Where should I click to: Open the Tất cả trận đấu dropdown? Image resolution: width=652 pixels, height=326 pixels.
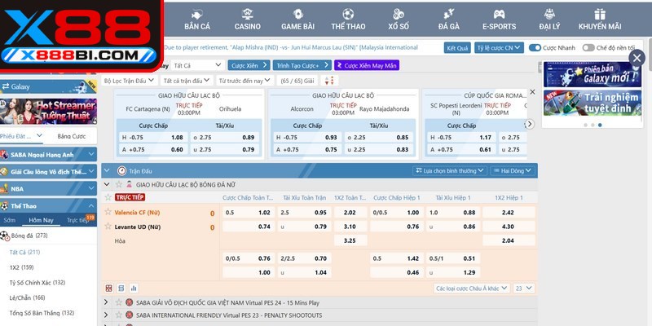[187, 81]
